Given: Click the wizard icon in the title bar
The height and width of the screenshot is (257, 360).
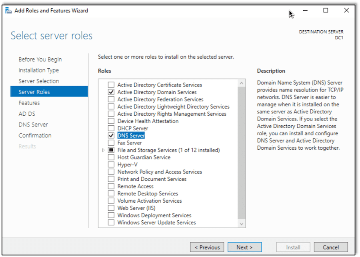Looking at the screenshot, I should pos(8,10).
